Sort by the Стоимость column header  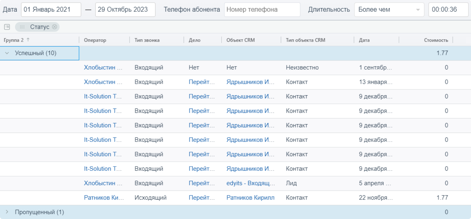pos(436,40)
